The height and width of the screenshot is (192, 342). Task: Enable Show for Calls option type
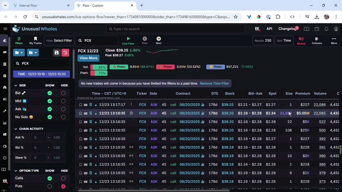pyautogui.click(x=49, y=178)
